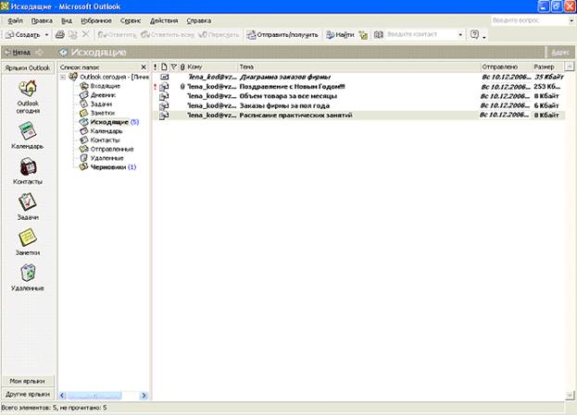Click the Organize icon next to Найти

click(x=363, y=35)
